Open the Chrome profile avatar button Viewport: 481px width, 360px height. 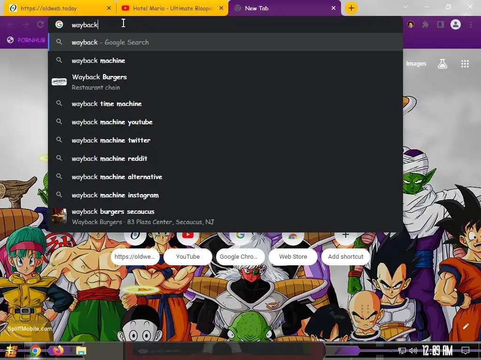click(x=456, y=24)
